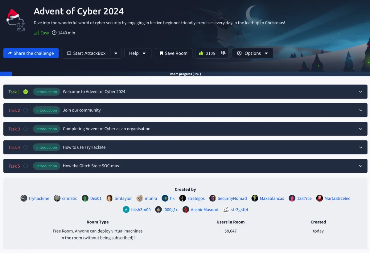The image size is (370, 253).
Task: Click l000g1c creator avatar
Action: pyautogui.click(x=158, y=210)
